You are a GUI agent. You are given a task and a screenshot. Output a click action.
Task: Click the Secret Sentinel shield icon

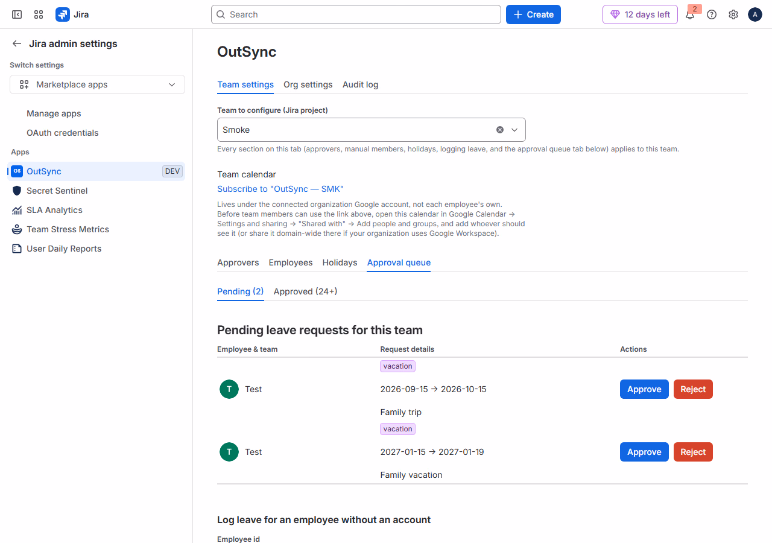17,191
